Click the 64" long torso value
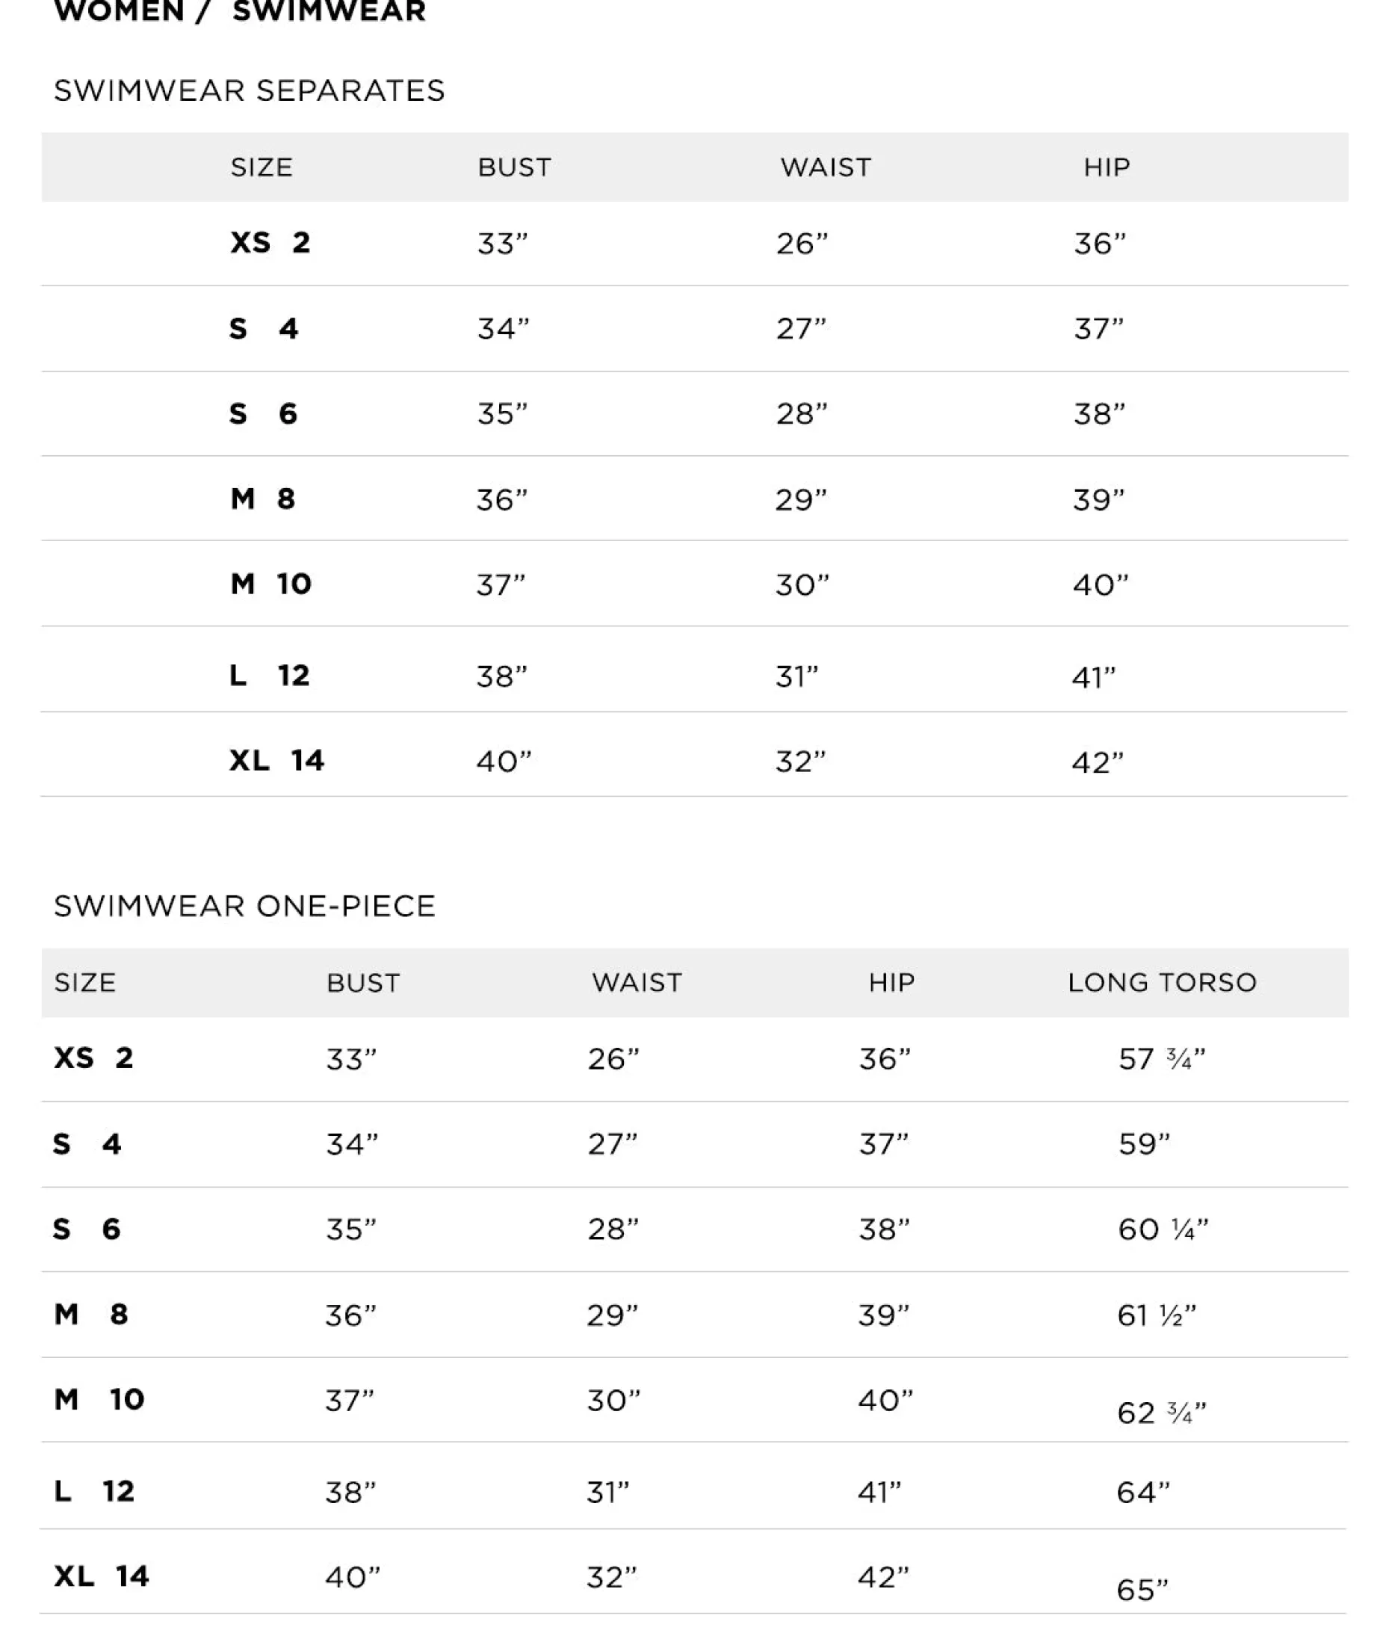This screenshot has height=1648, width=1389. tap(1142, 1492)
